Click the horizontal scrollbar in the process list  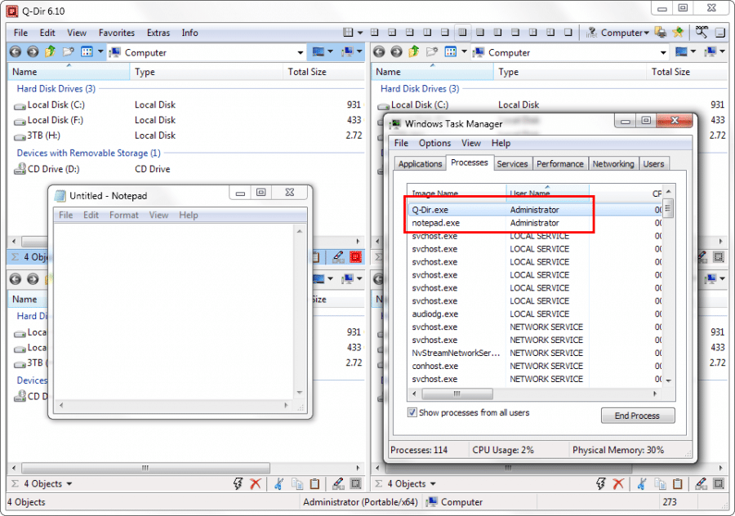[x=457, y=394]
